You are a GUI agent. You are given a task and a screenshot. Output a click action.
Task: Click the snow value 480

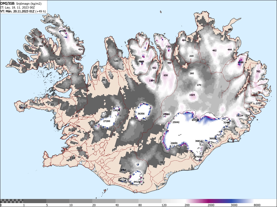(169, 63)
